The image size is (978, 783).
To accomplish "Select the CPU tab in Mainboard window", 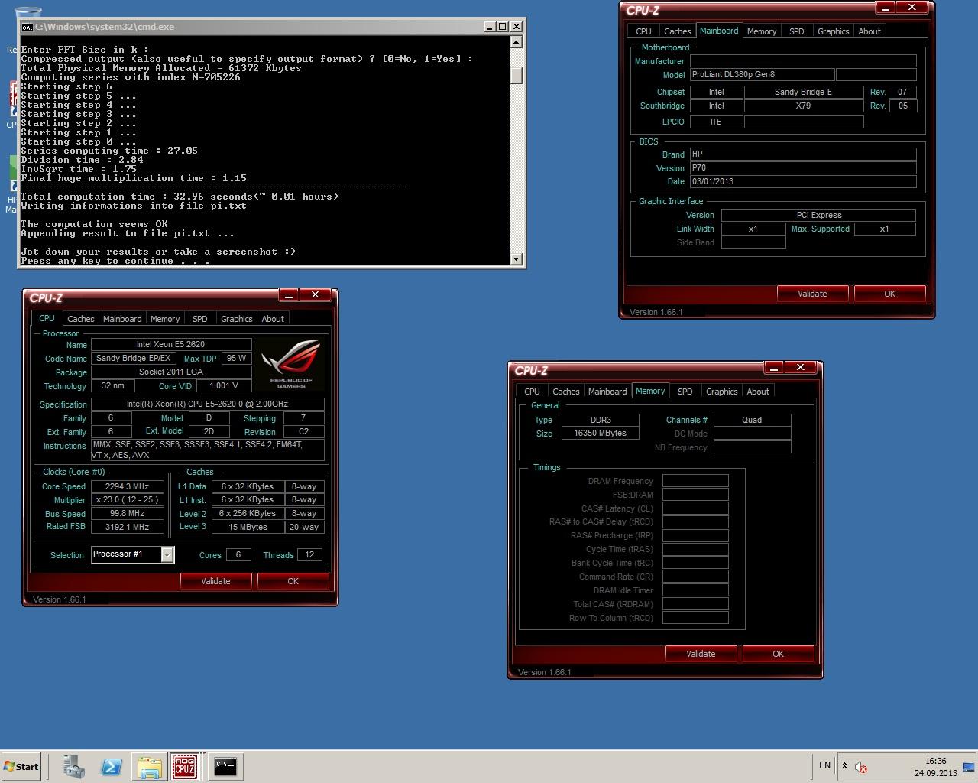I will [644, 31].
